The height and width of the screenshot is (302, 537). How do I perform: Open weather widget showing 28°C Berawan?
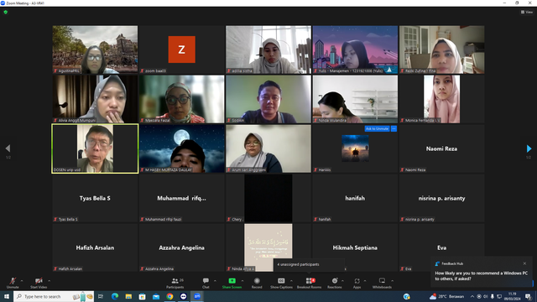(447, 296)
